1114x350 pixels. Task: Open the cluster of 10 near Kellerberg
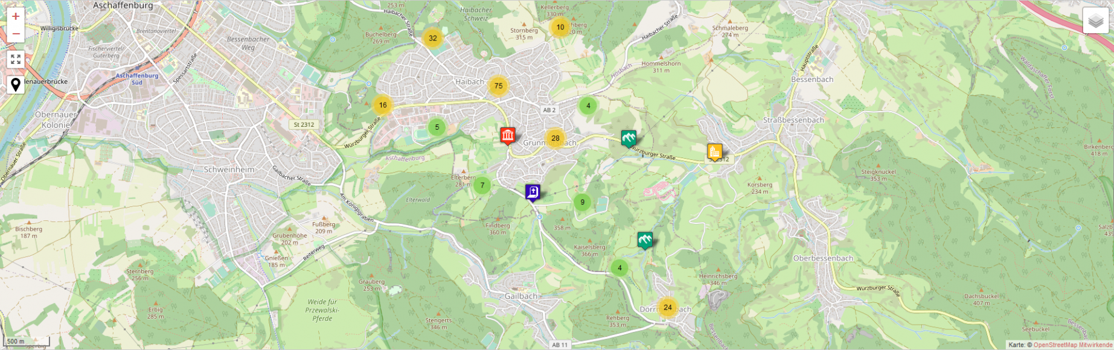pyautogui.click(x=560, y=27)
